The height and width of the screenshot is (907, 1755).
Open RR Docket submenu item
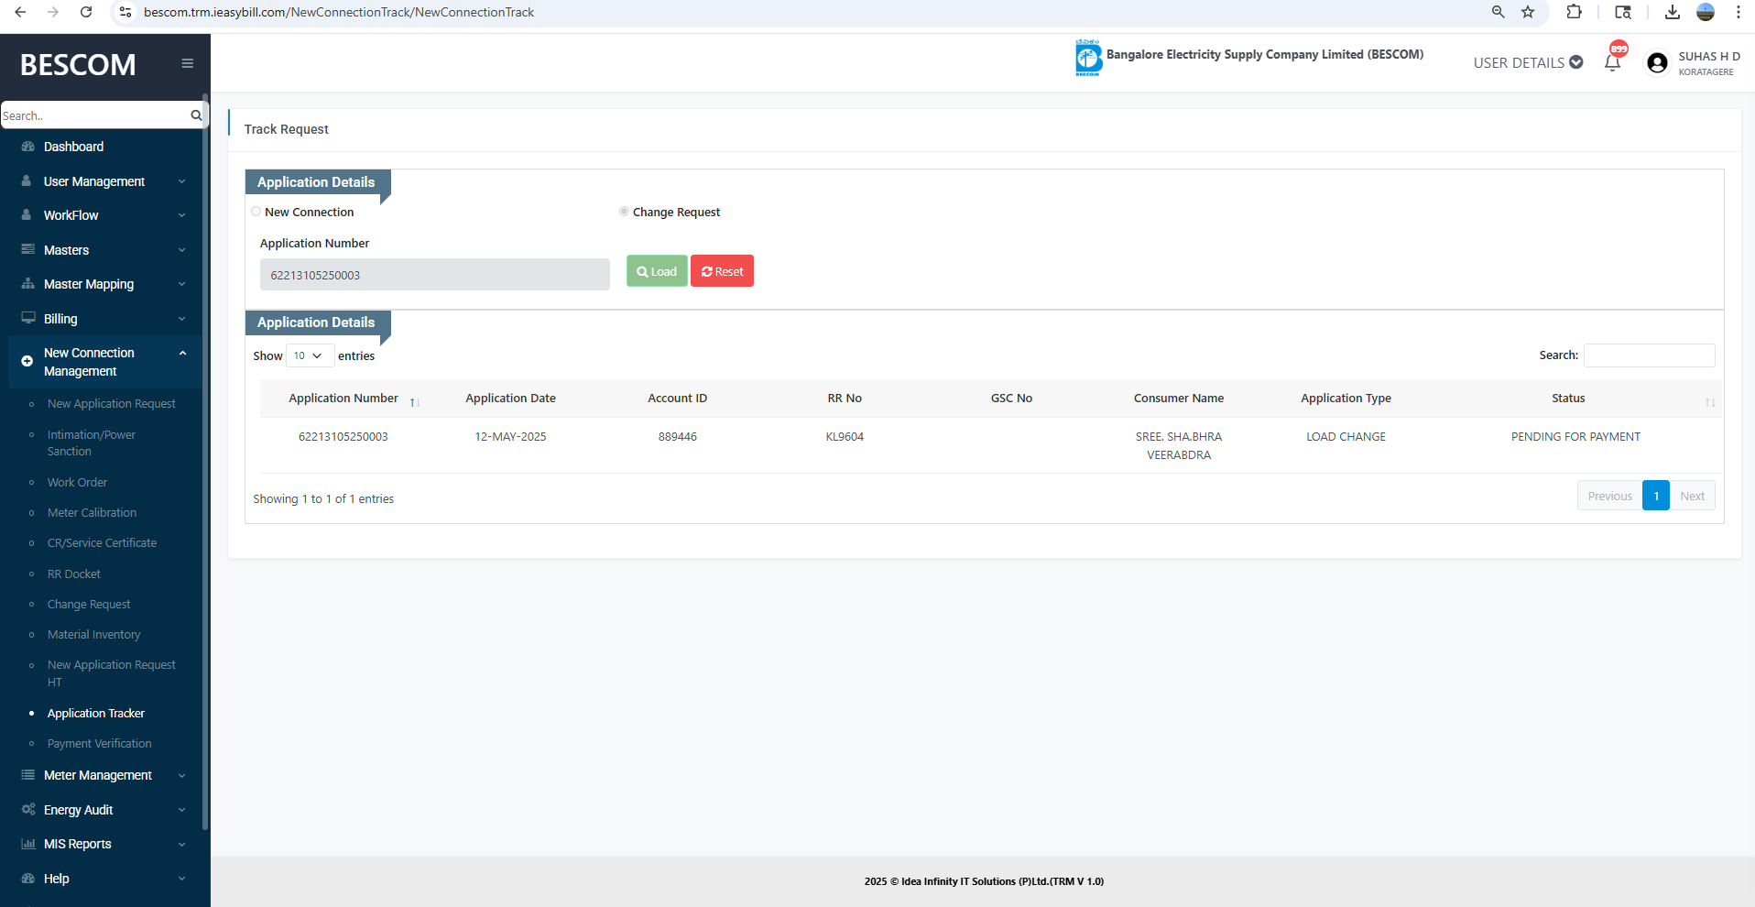[x=74, y=574]
